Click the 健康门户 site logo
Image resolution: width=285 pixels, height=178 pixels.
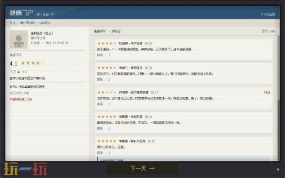pyautogui.click(x=21, y=13)
